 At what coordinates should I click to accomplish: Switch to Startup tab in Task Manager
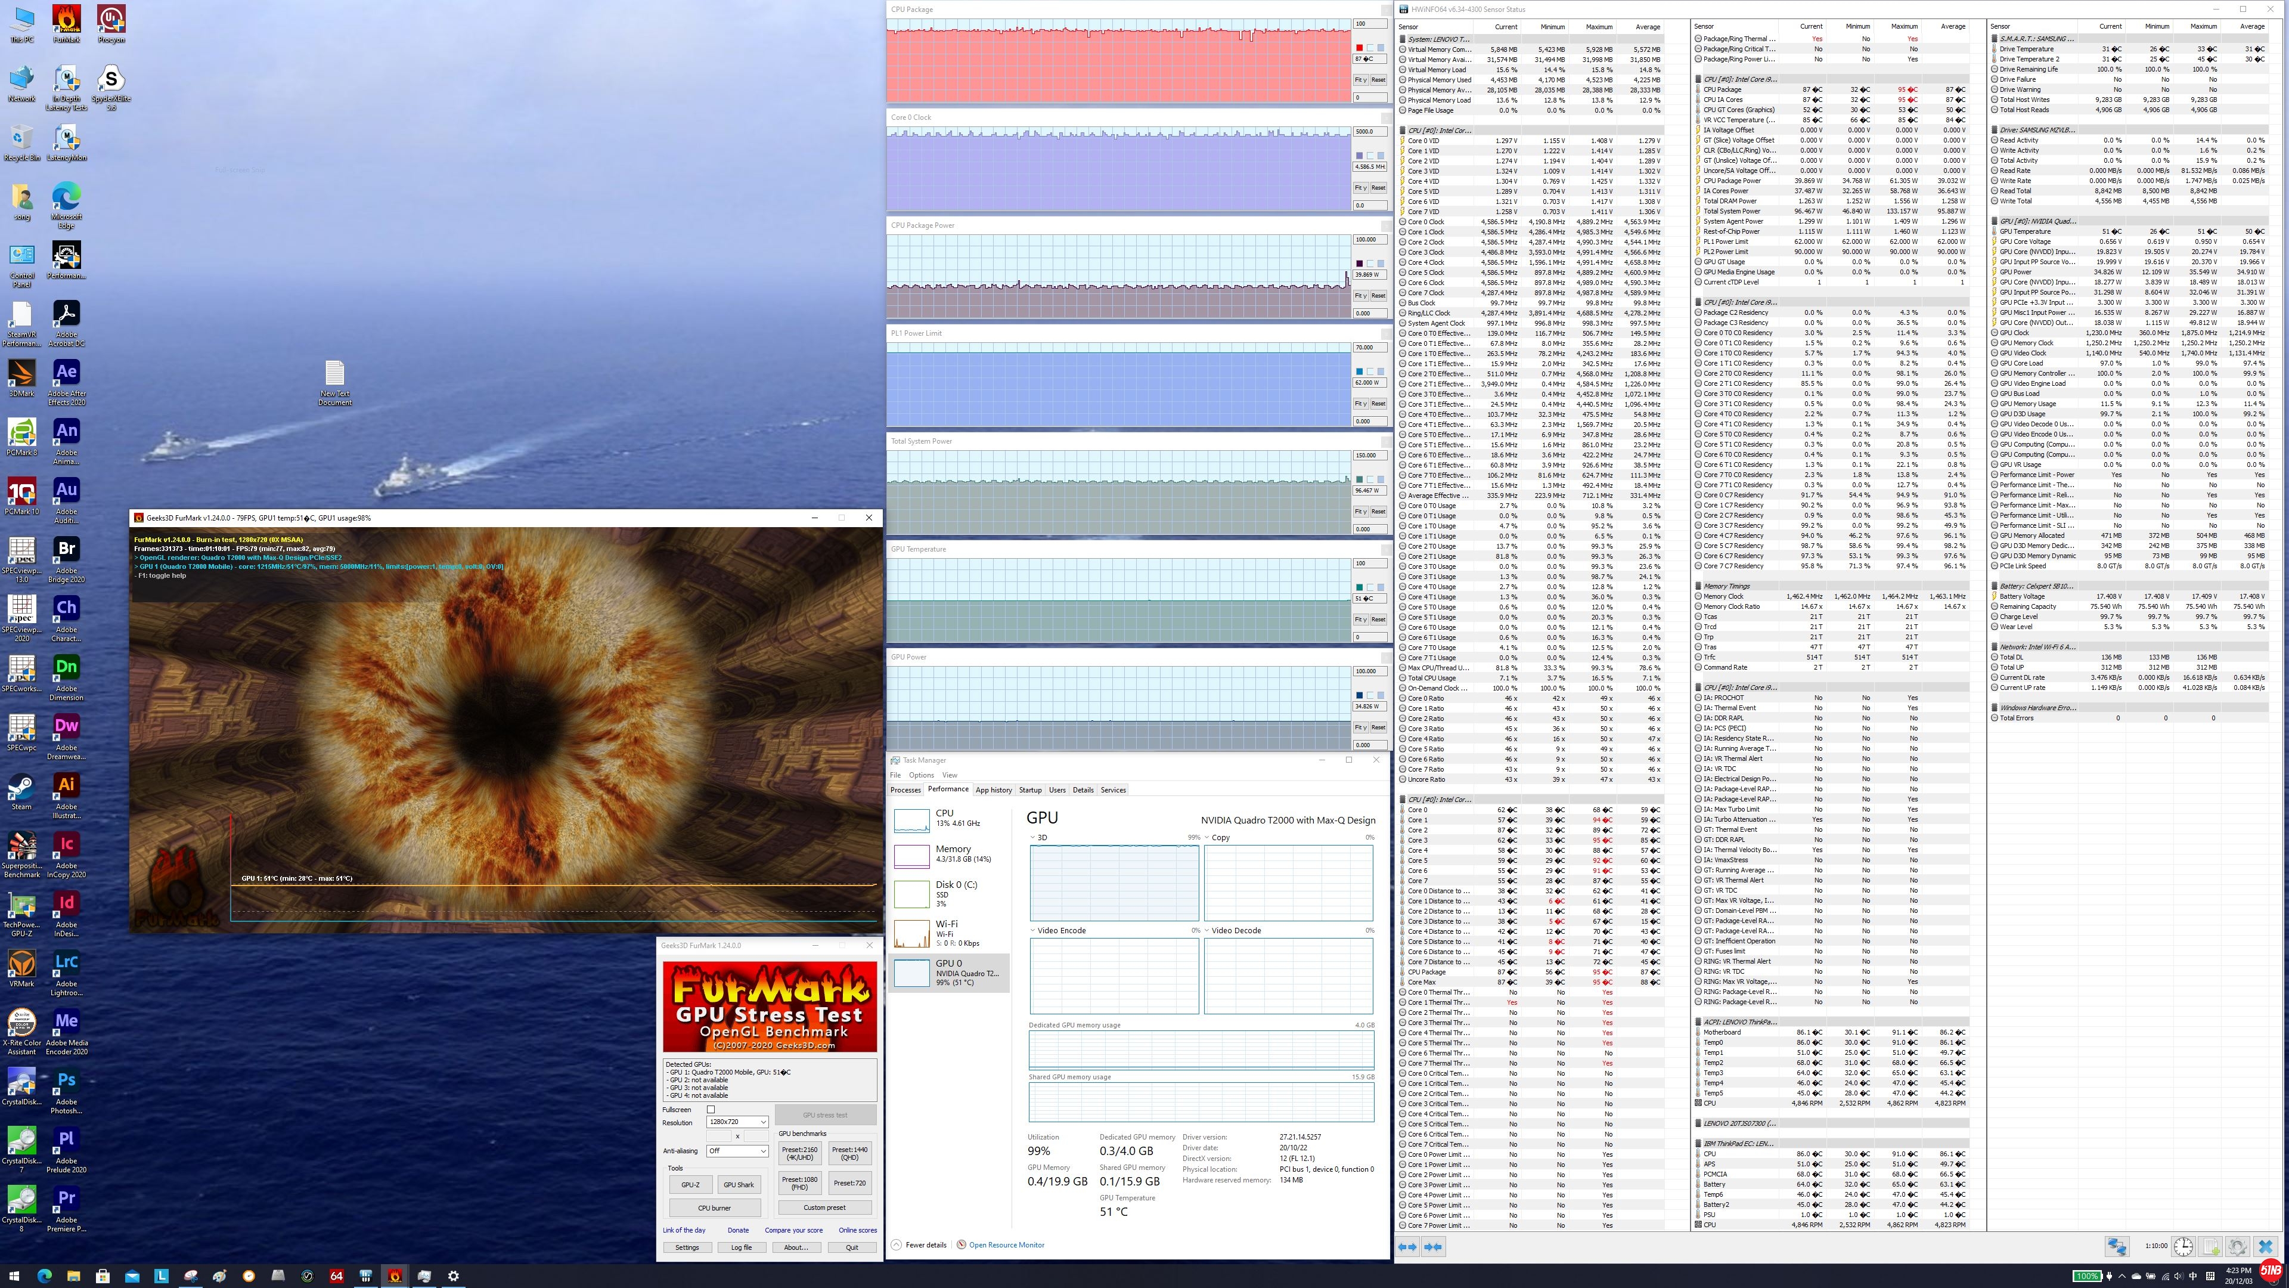pos(1030,789)
